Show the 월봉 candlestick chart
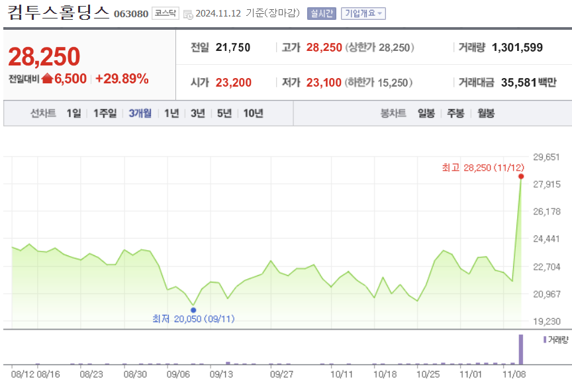The height and width of the screenshot is (383, 572). tap(486, 113)
